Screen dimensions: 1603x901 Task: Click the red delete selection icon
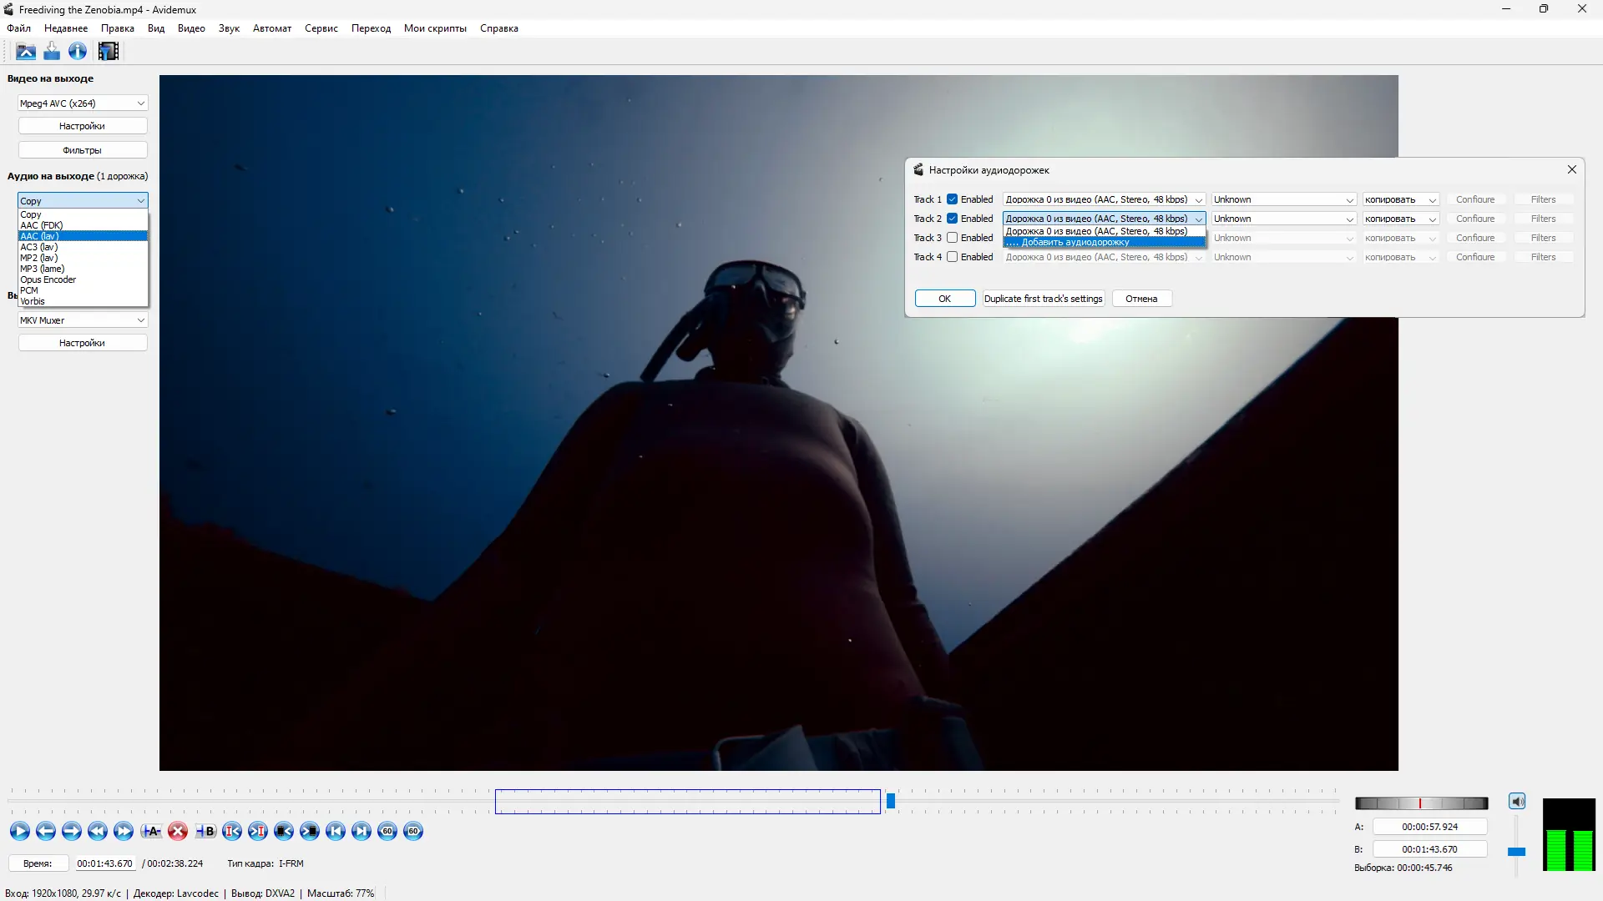(178, 831)
